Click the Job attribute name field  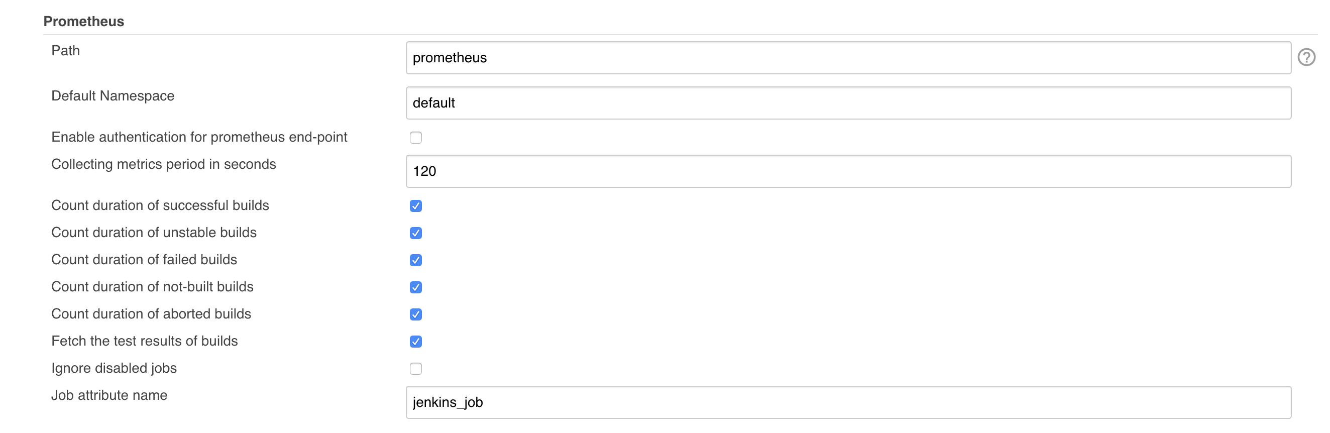point(848,402)
